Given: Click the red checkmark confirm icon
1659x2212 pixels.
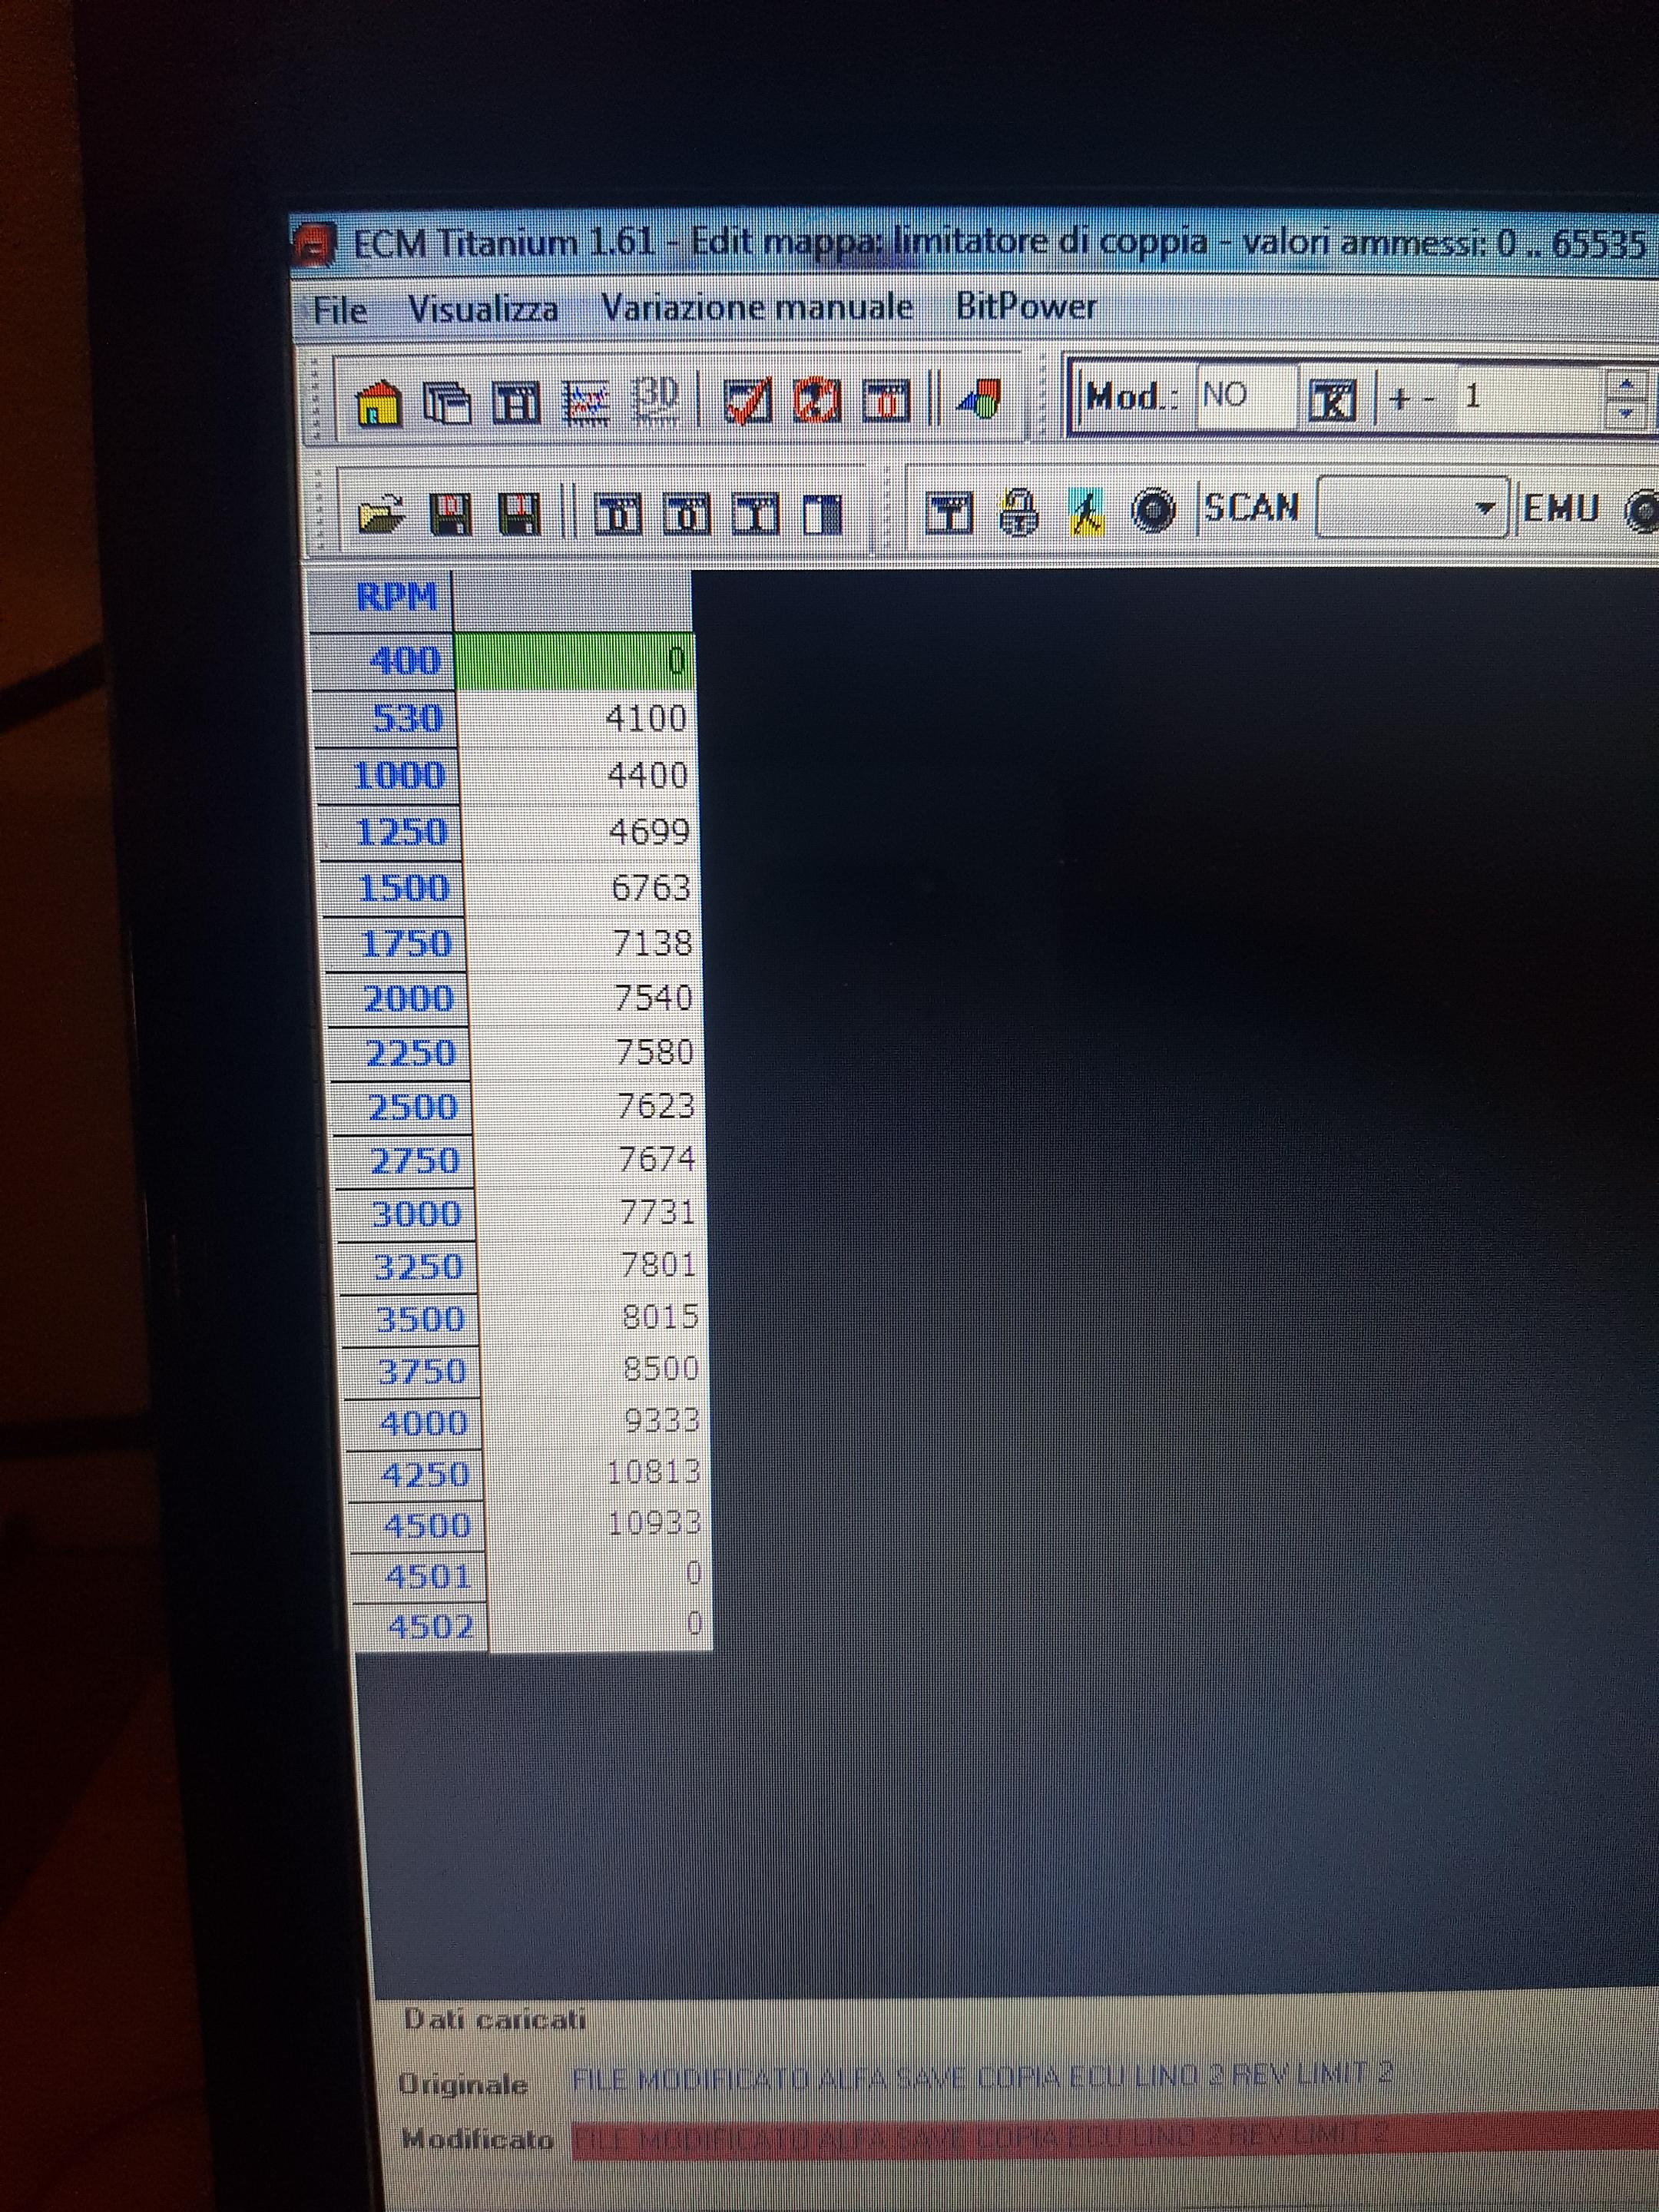Looking at the screenshot, I should [747, 402].
